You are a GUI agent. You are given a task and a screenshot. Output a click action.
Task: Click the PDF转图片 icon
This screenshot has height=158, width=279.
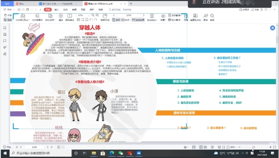point(37,18)
